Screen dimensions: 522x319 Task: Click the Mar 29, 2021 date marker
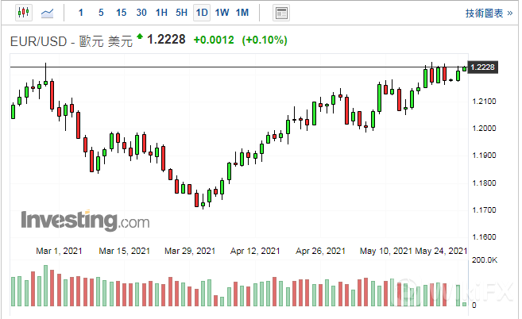(x=190, y=251)
